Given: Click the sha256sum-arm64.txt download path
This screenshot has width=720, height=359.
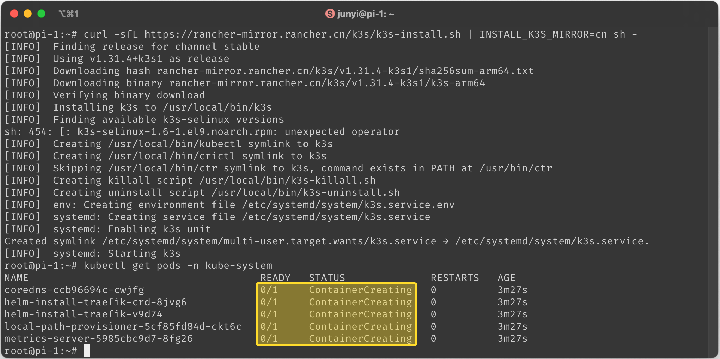Looking at the screenshot, I should tap(345, 71).
